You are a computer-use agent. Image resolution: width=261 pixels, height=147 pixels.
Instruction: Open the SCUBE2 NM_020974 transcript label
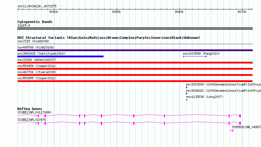coord(32,120)
